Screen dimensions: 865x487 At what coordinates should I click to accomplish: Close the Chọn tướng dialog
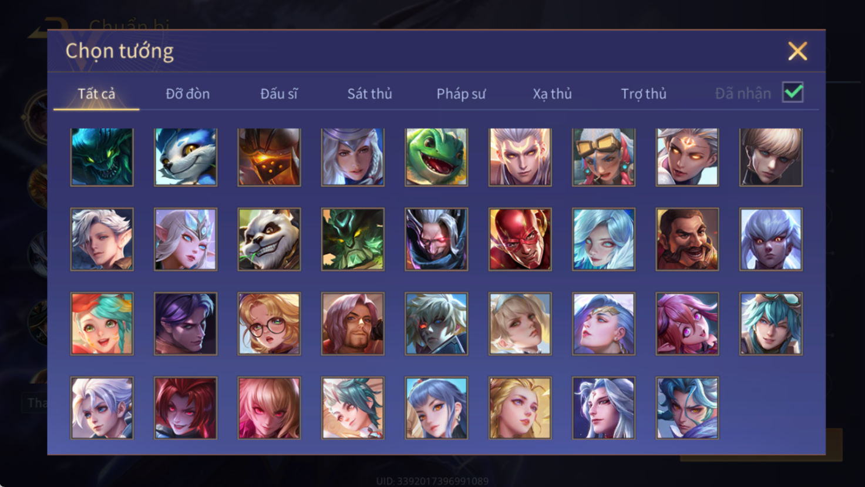click(x=797, y=51)
